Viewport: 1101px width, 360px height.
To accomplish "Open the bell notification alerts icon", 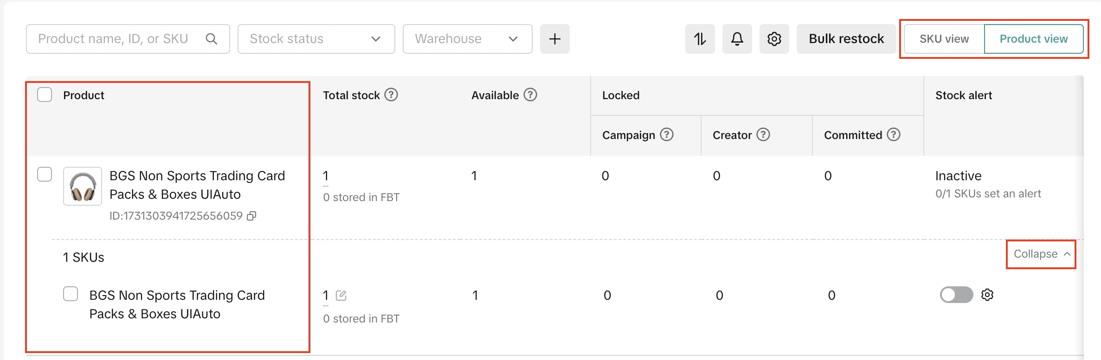I will point(737,39).
